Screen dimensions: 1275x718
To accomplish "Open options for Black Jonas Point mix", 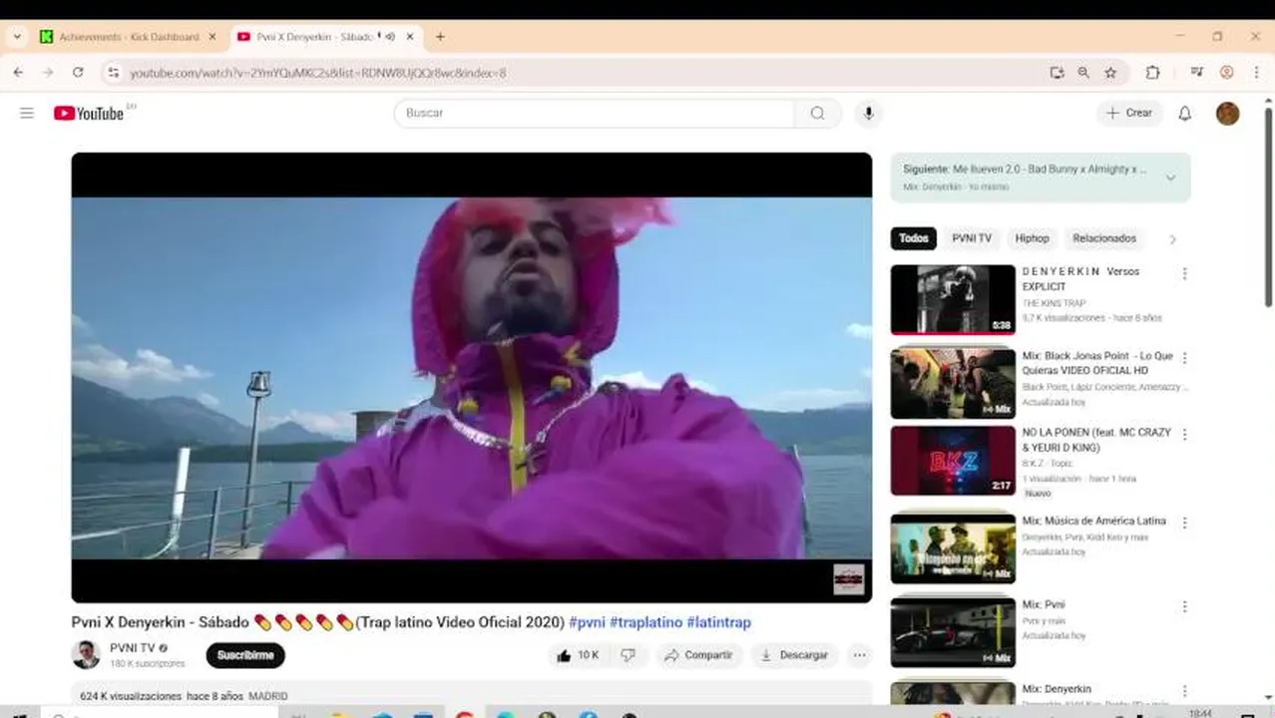I will point(1184,358).
